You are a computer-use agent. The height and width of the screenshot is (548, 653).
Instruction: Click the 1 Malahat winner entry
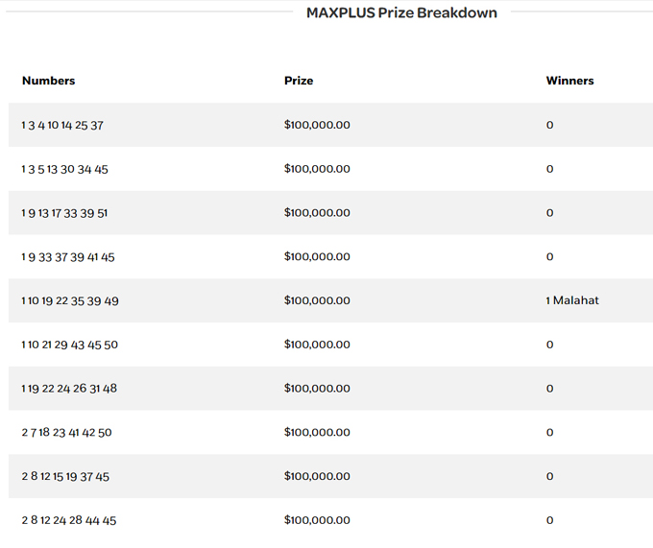click(x=572, y=300)
